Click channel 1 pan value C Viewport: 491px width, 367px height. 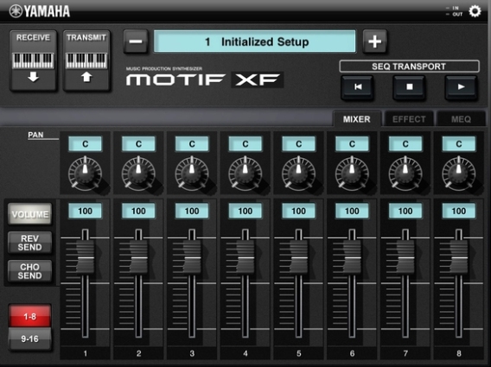pos(86,144)
